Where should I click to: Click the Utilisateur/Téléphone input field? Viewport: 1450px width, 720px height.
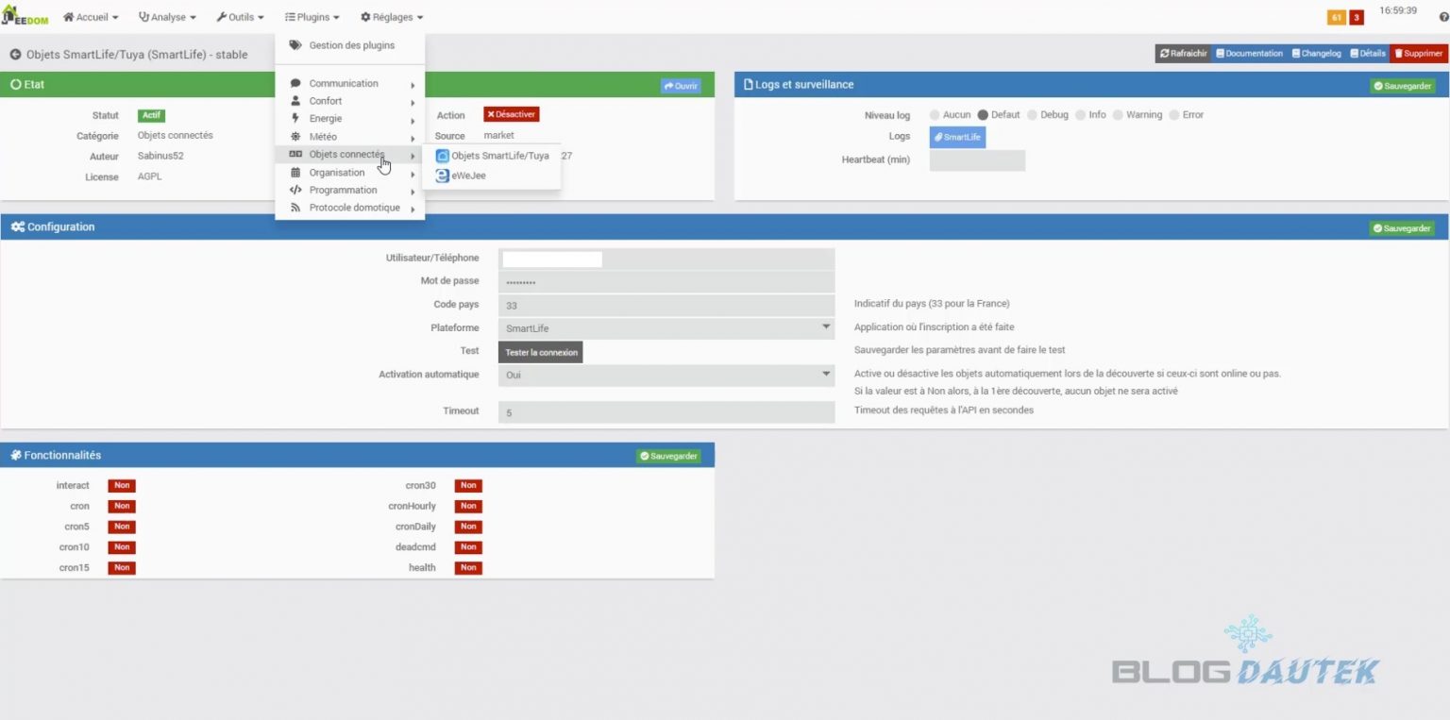pos(552,259)
